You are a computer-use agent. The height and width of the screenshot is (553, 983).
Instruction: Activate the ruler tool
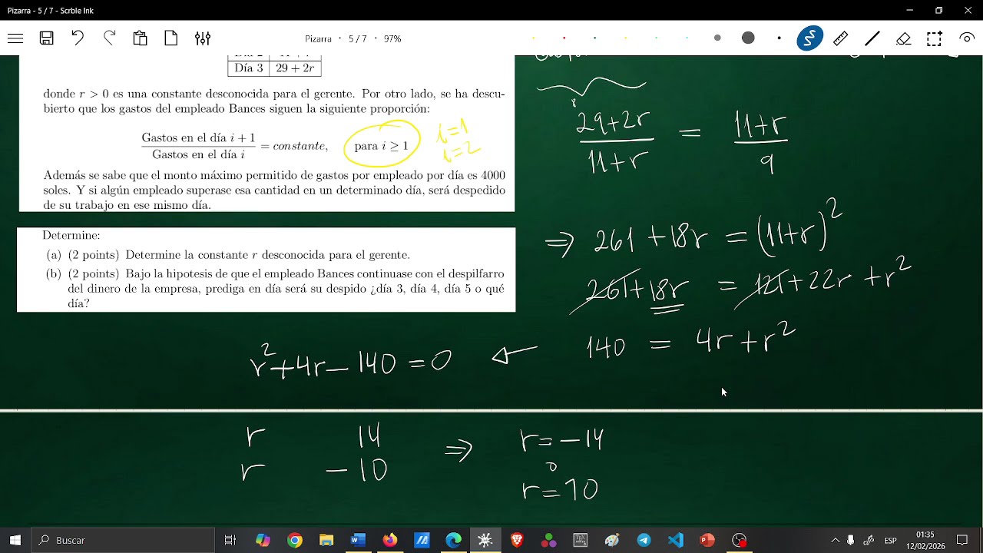[841, 38]
